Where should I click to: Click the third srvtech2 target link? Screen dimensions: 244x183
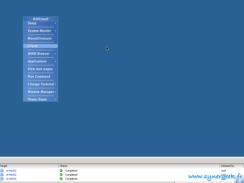click(11, 179)
